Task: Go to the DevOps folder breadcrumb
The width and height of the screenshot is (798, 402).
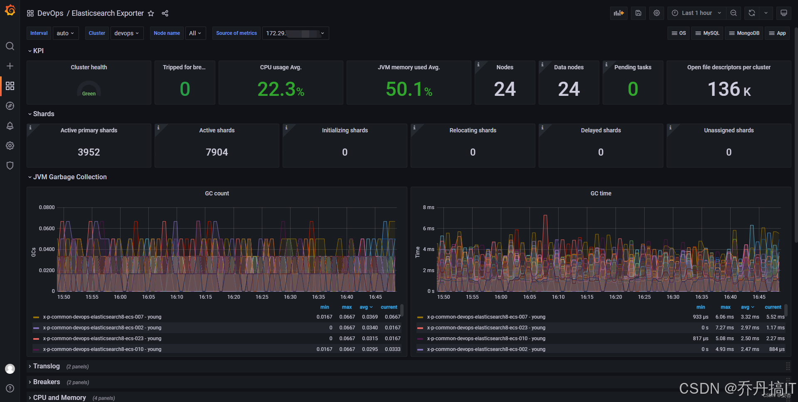Action: [50, 13]
